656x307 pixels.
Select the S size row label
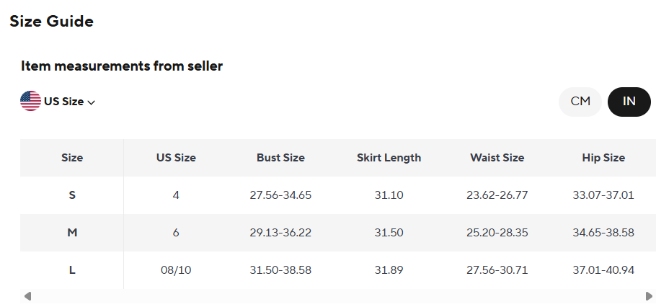click(72, 195)
